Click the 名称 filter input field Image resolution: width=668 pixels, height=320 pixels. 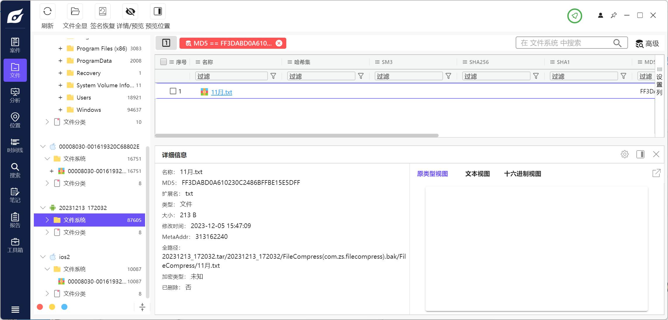231,76
